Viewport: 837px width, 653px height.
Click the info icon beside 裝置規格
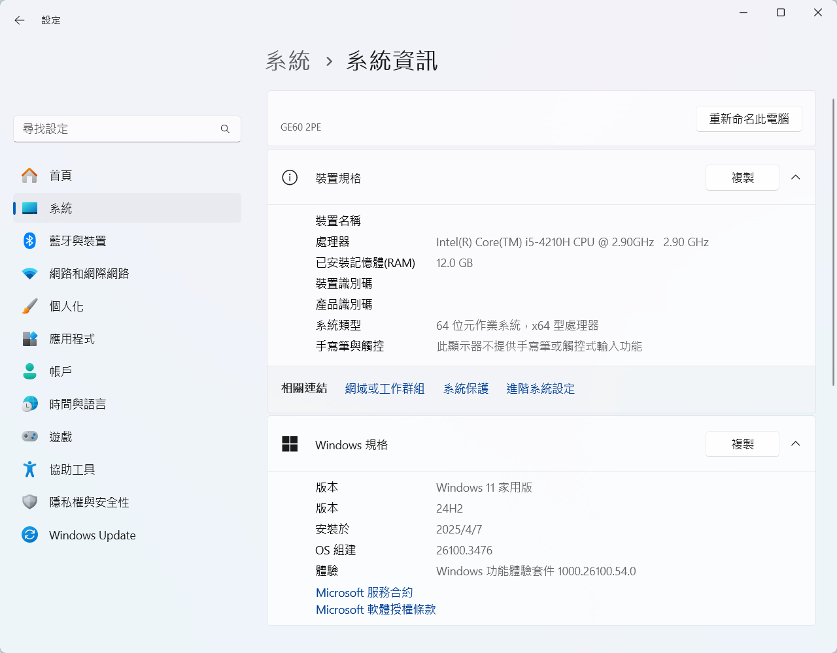(290, 178)
